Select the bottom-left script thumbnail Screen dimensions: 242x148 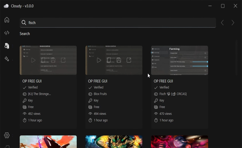point(48,142)
